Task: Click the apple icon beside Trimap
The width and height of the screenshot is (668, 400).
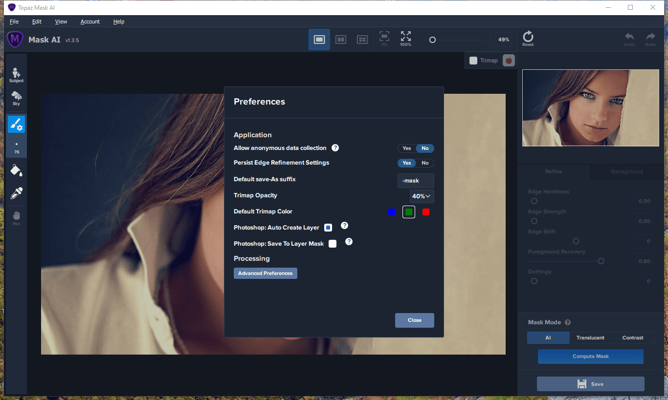Action: (509, 60)
